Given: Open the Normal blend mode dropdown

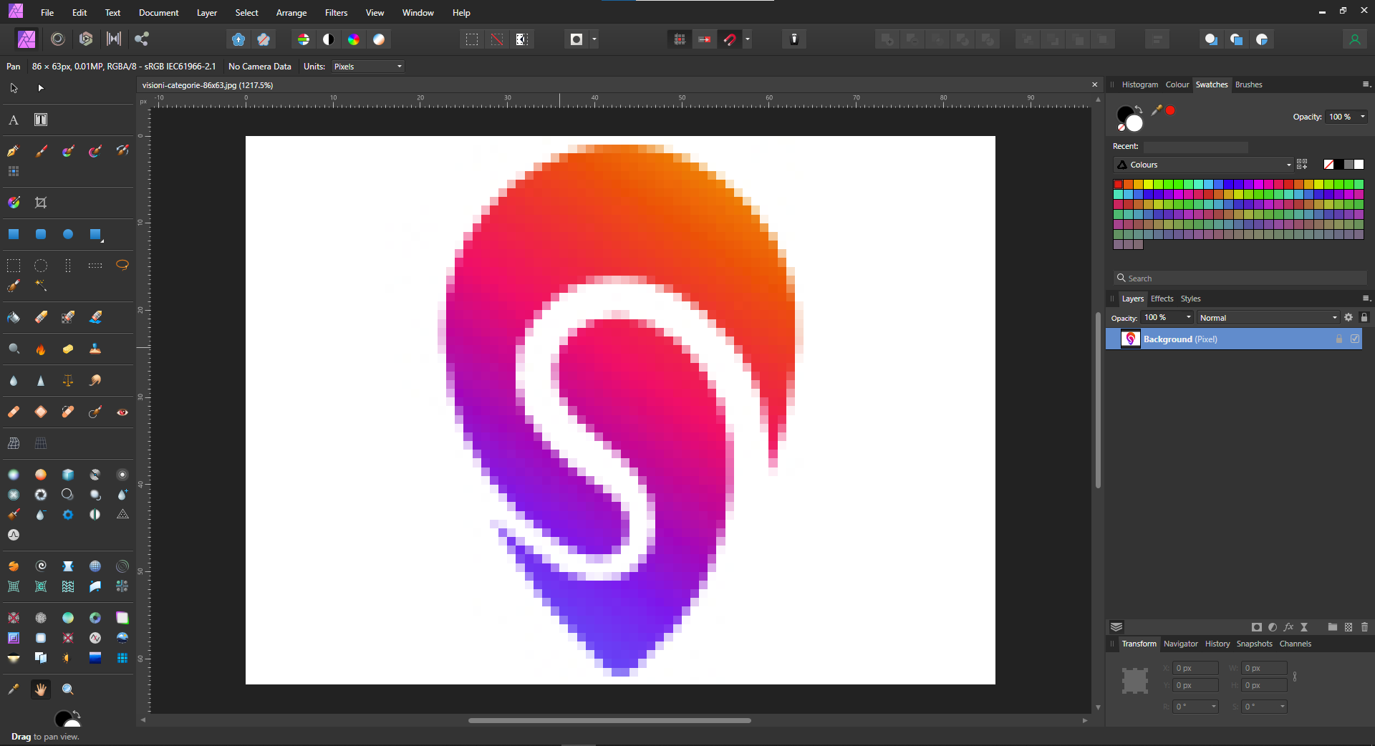Looking at the screenshot, I should coord(1268,317).
